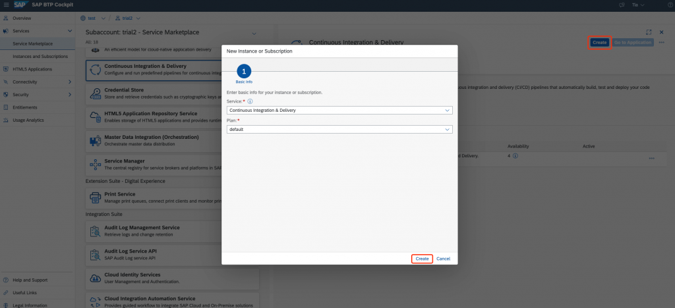Click info icon beside Service label
Image resolution: width=675 pixels, height=308 pixels.
click(250, 101)
